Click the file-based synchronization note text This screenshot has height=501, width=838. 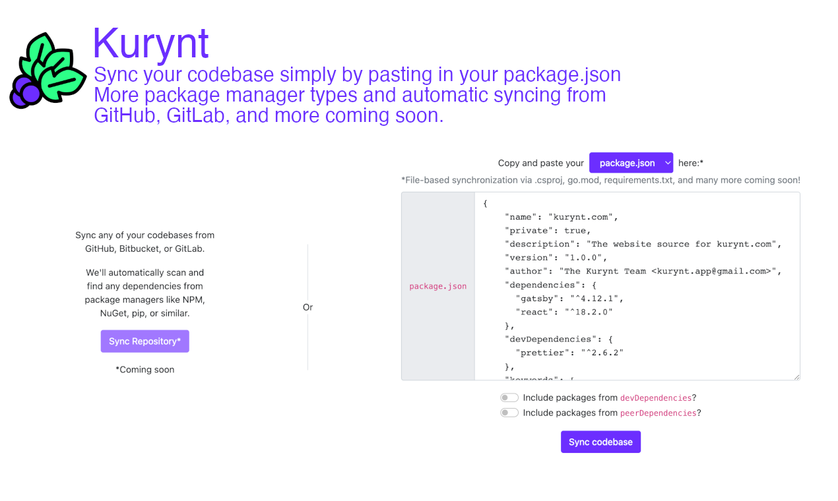(600, 180)
